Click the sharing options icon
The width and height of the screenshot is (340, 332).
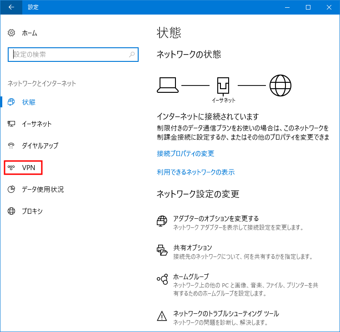(x=162, y=250)
